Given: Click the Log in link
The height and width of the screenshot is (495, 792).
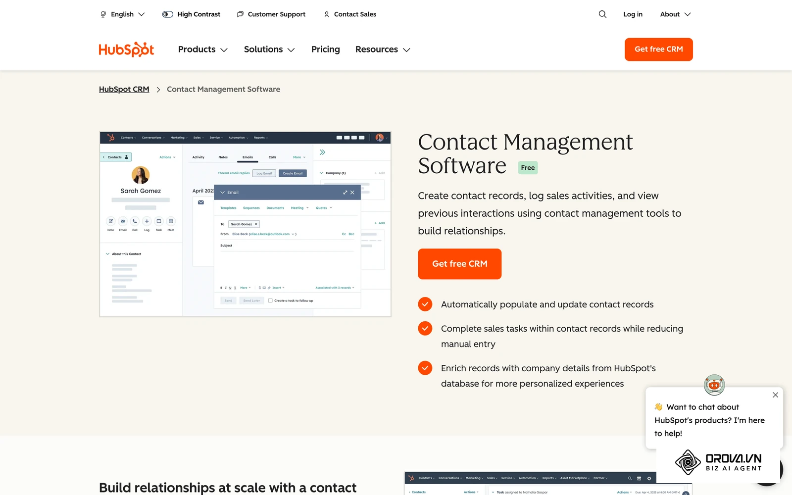Looking at the screenshot, I should (x=633, y=14).
